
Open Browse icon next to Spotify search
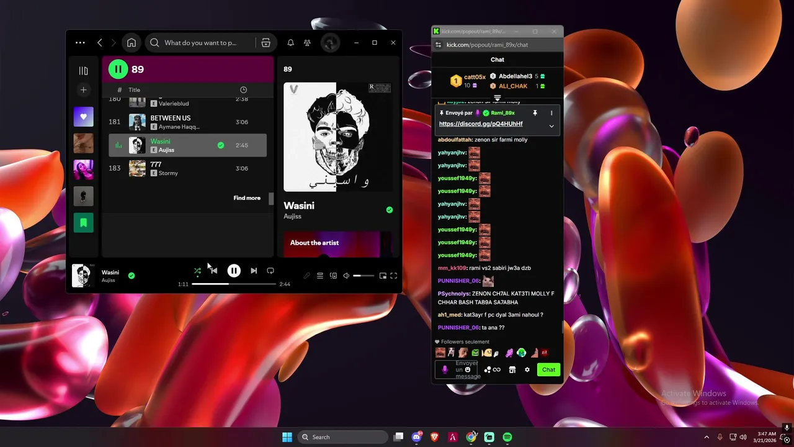265,43
